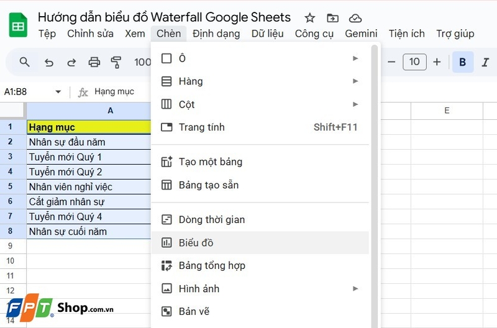Insert a Biểu đồ chart

(260, 243)
